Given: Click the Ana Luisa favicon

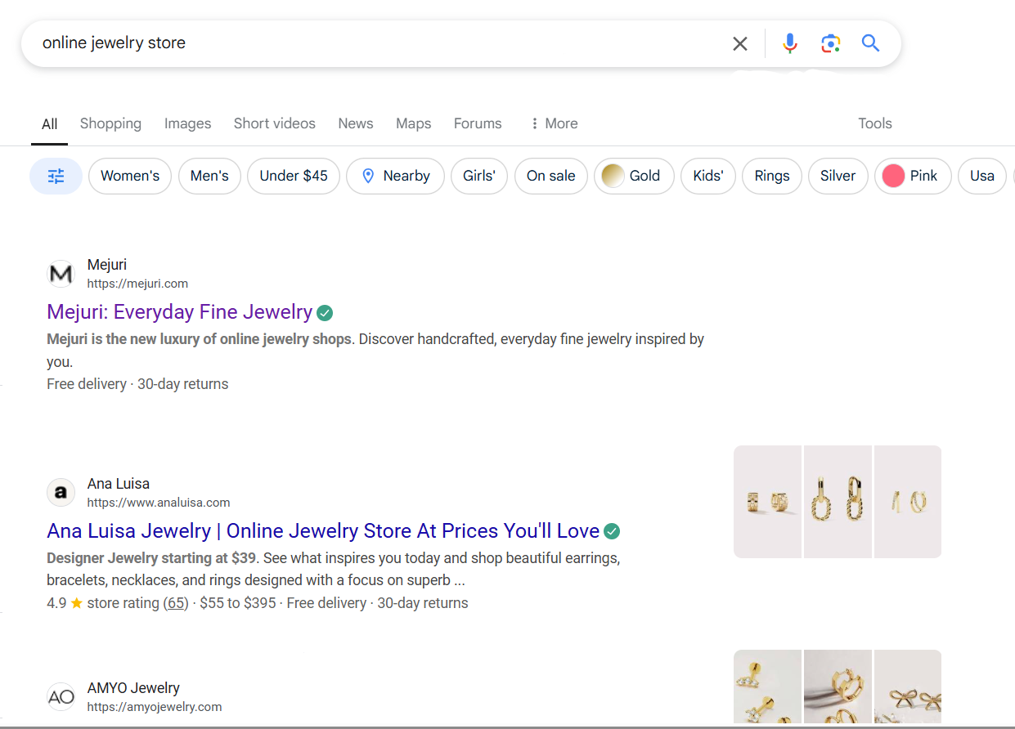Looking at the screenshot, I should pos(61,493).
